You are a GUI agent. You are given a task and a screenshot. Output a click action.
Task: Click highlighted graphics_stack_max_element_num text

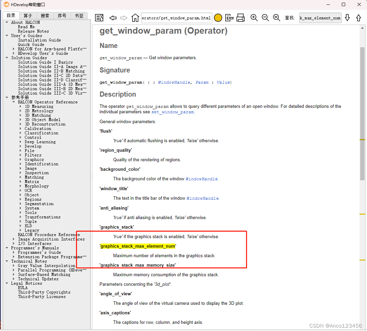[x=138, y=246]
